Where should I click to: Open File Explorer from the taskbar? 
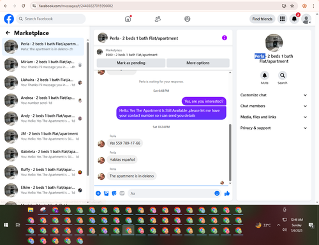click(x=31, y=210)
